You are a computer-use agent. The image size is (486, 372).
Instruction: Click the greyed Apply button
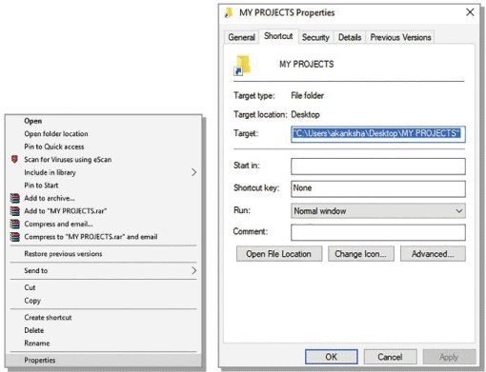[x=449, y=357]
